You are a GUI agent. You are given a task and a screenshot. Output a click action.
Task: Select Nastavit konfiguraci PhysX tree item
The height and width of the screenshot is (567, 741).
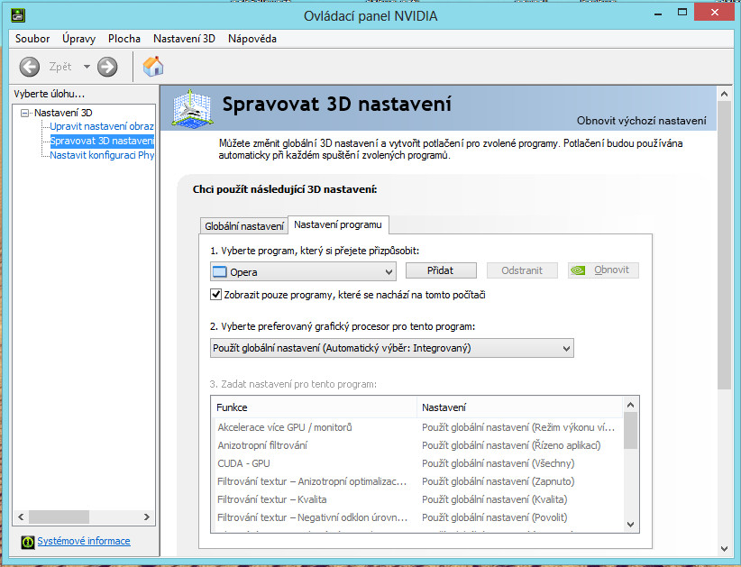tap(102, 155)
